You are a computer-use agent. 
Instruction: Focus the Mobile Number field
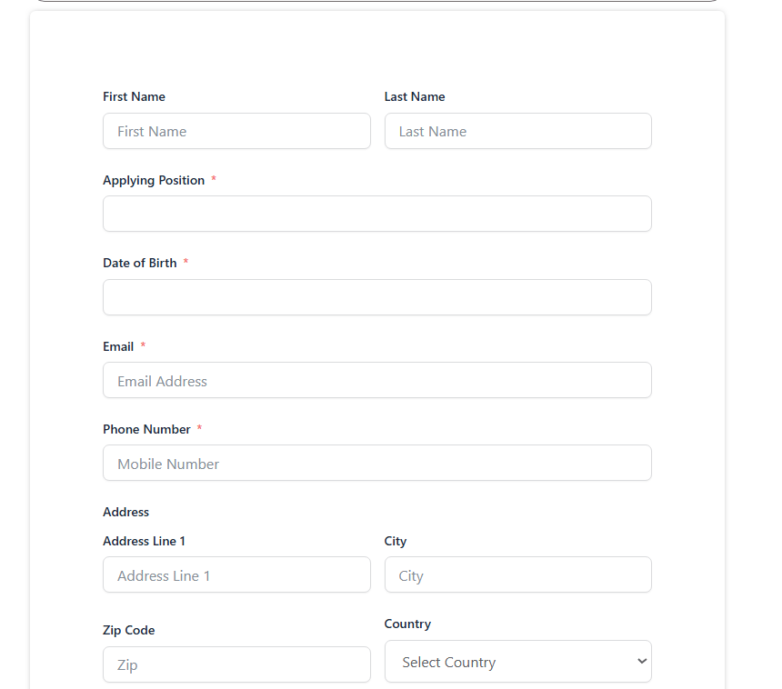click(x=377, y=463)
